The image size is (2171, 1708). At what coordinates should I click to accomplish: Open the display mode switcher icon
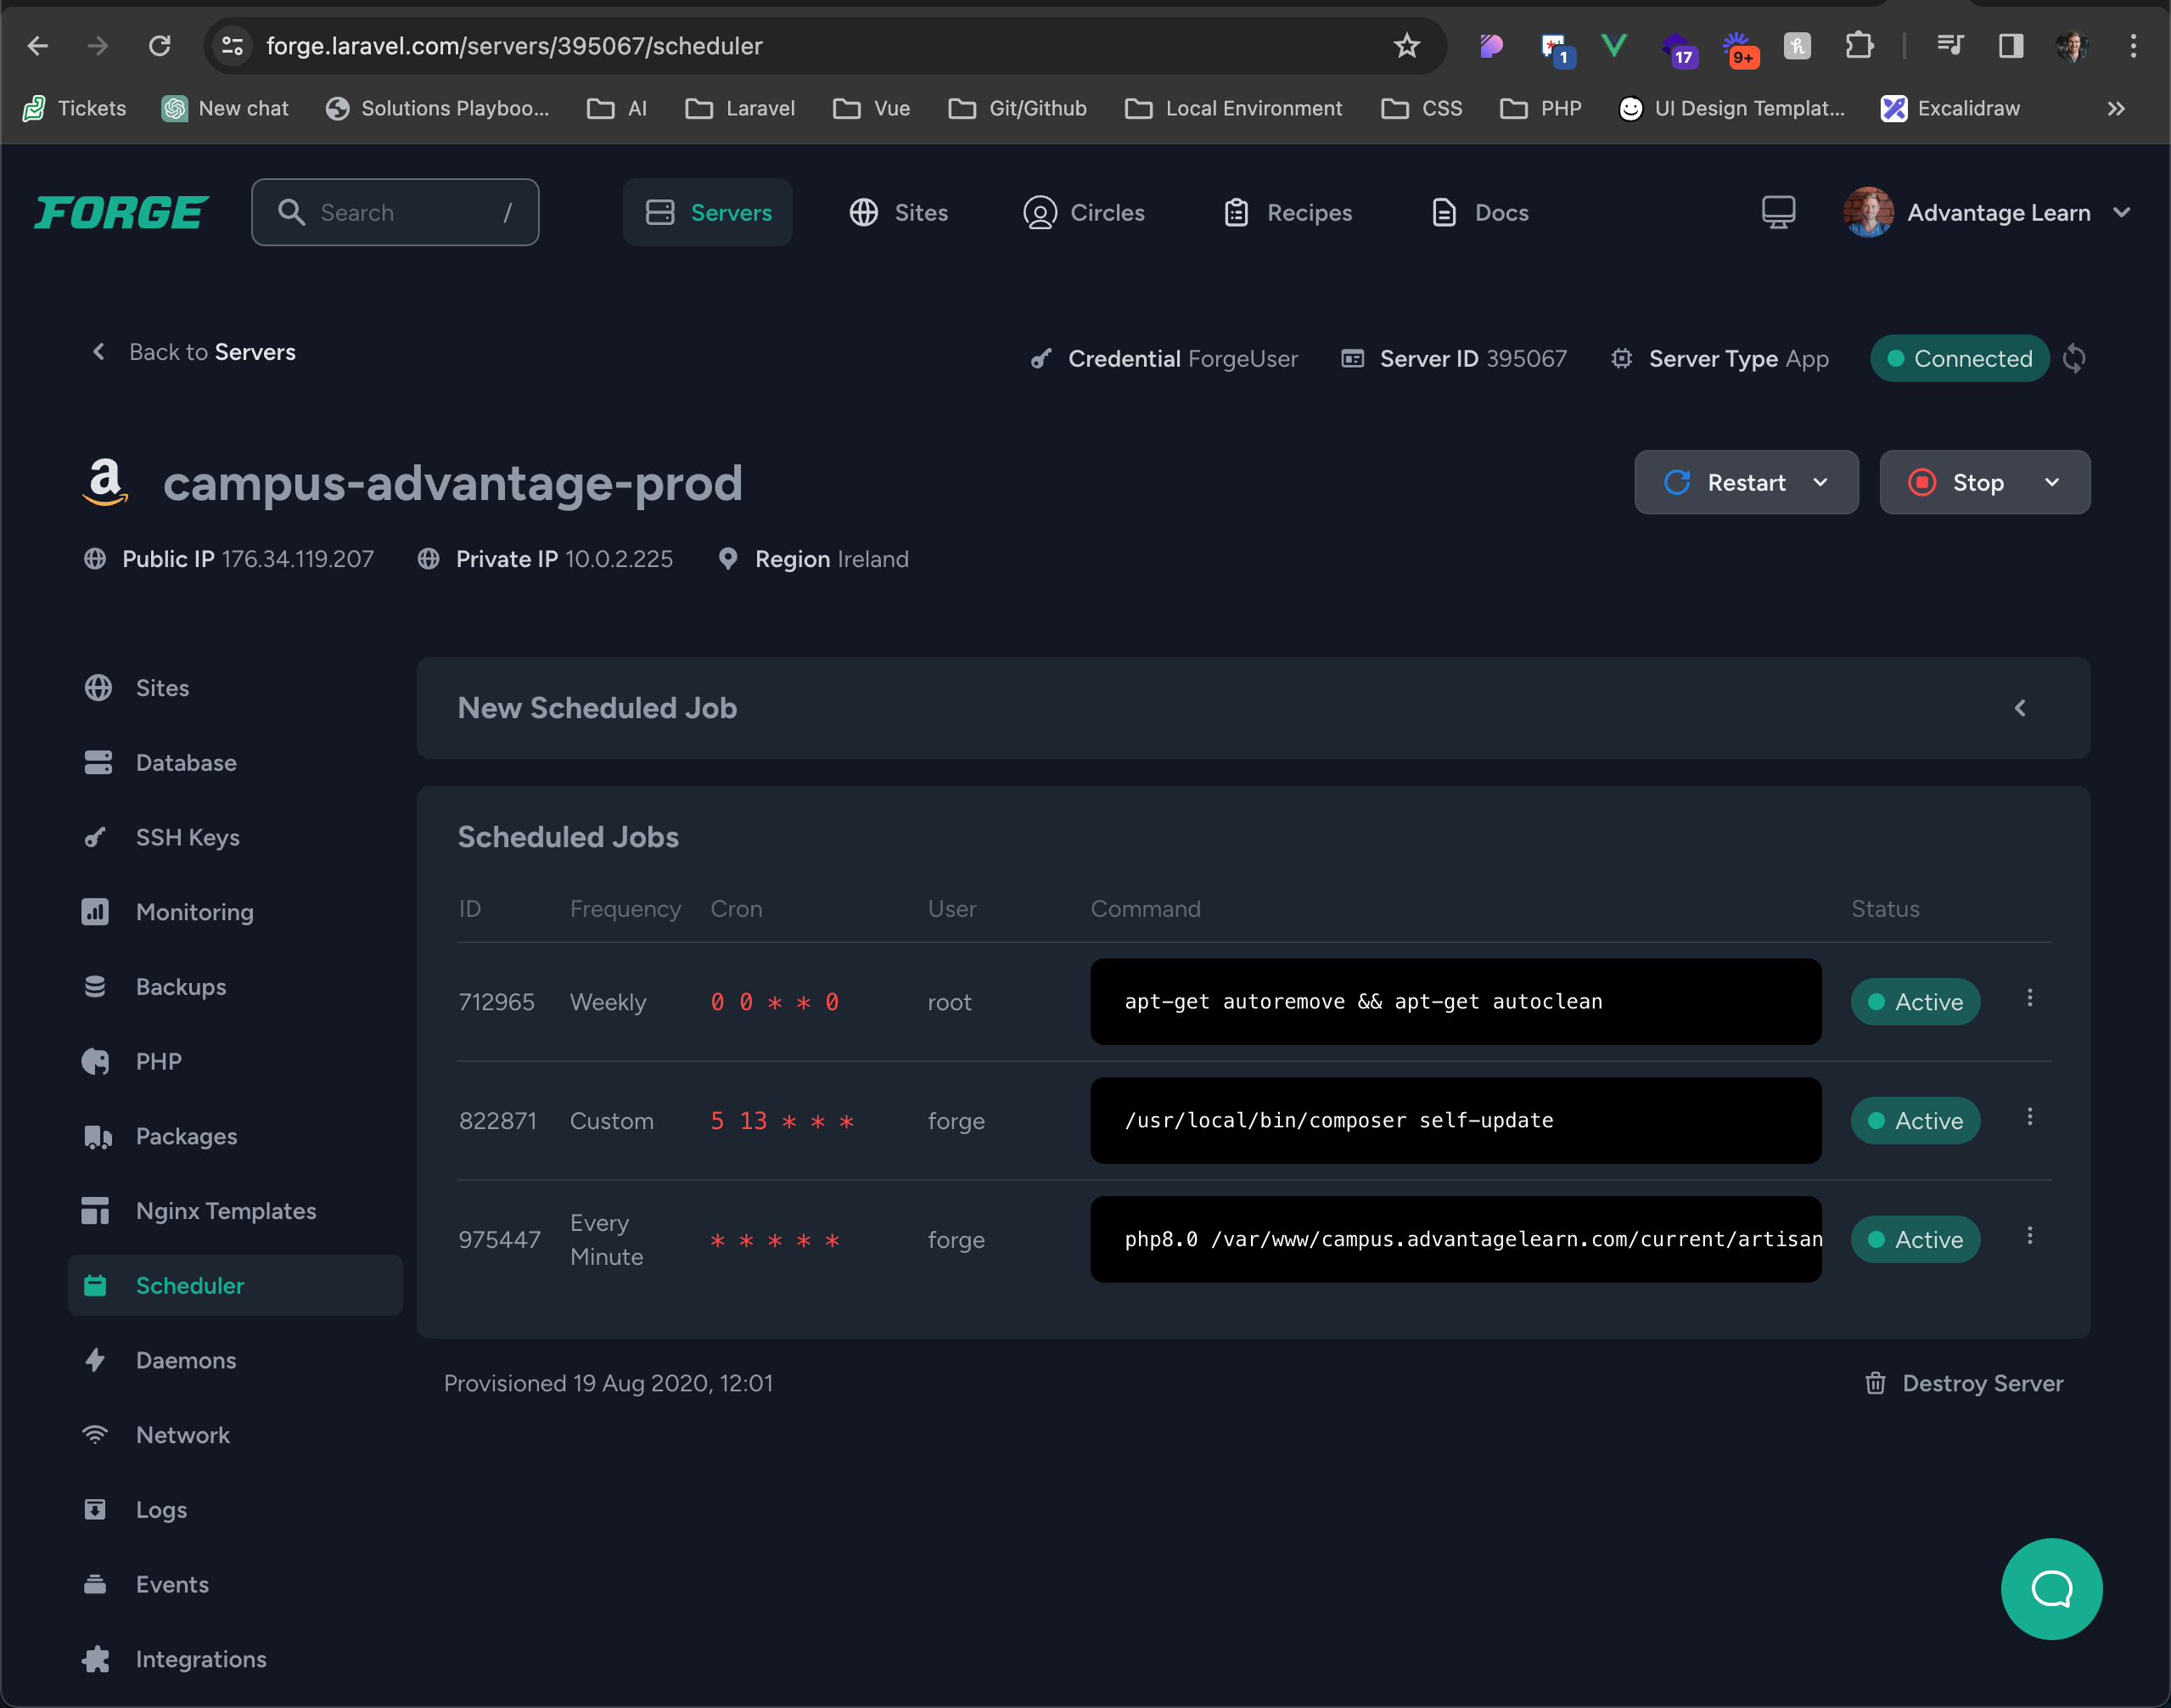click(1777, 212)
